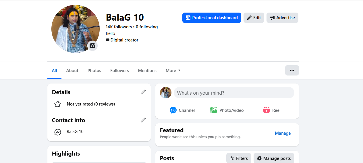Open the Professional dashboard
Viewport: 363px width, 163px height.
[x=212, y=18]
